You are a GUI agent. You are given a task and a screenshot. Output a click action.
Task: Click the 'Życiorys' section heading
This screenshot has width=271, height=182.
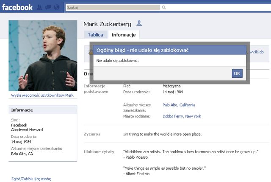click(x=92, y=134)
